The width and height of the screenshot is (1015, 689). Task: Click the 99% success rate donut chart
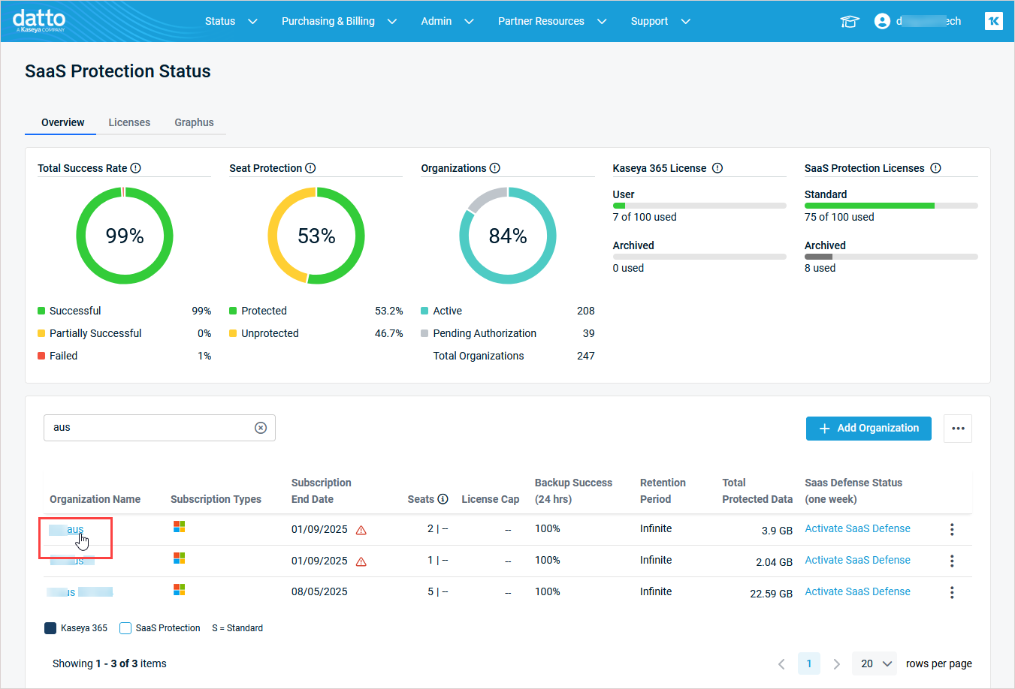125,236
